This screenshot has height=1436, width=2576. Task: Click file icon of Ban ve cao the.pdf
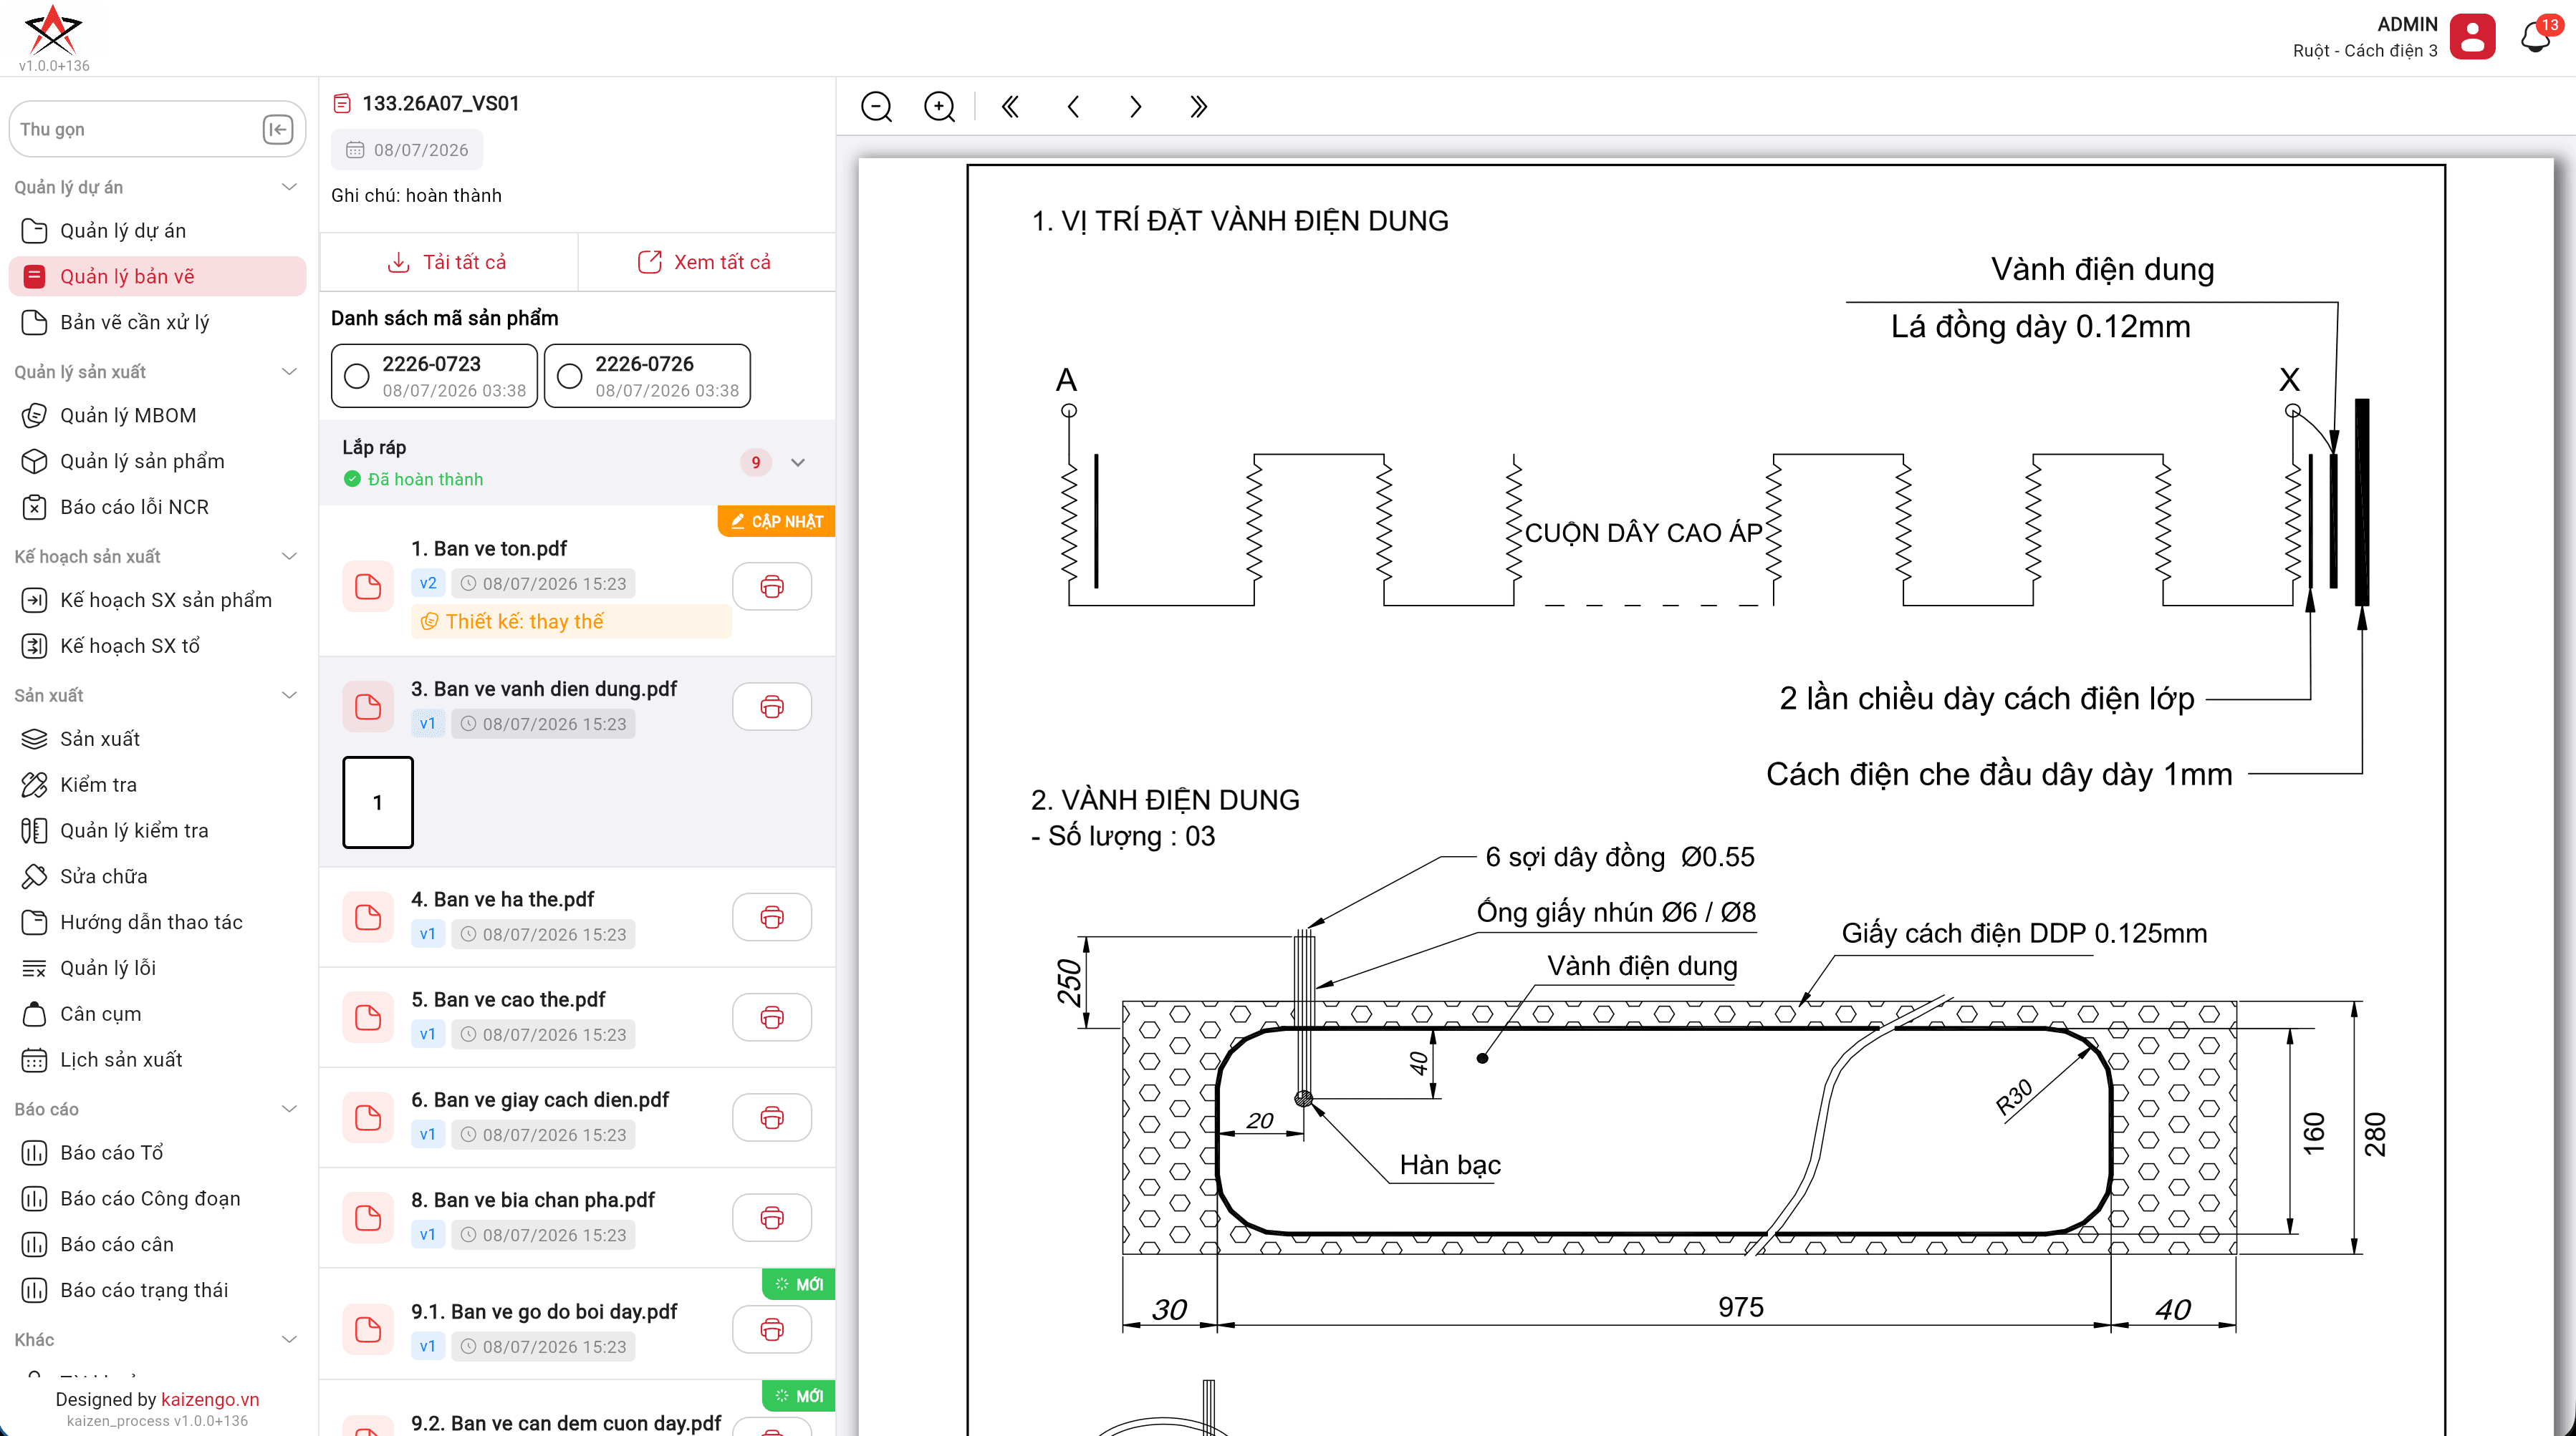368,1017
